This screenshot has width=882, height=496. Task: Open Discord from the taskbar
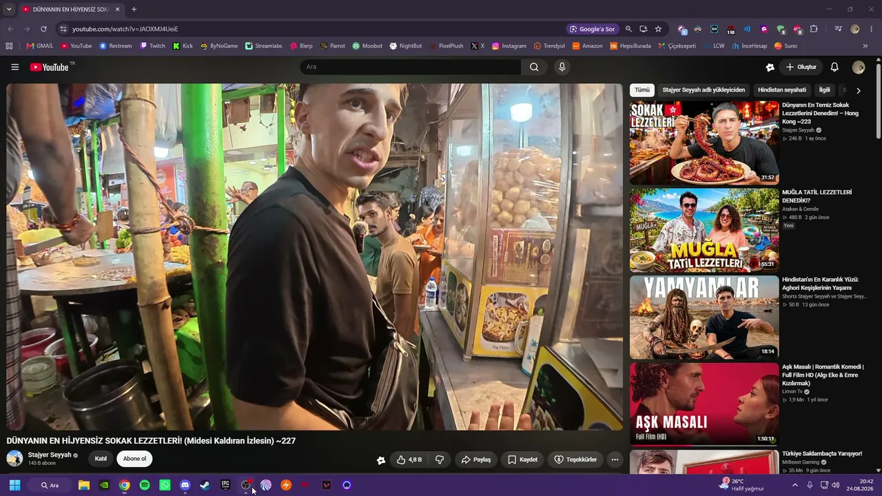(185, 485)
